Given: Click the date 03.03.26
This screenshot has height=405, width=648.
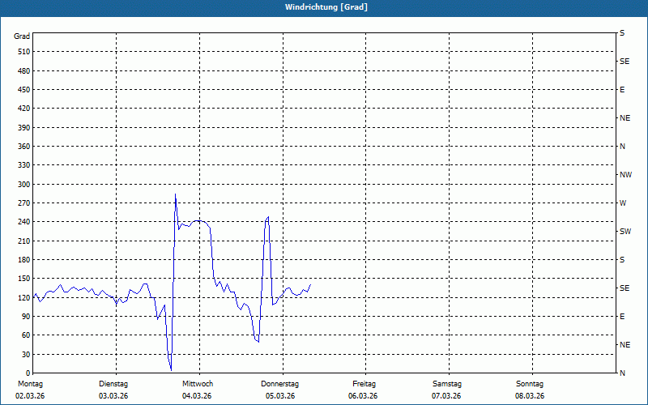Looking at the screenshot, I should coord(113,396).
